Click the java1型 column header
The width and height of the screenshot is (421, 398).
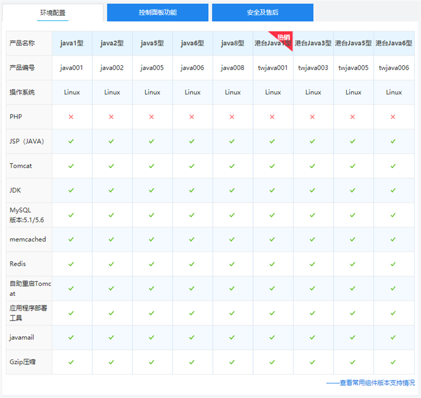(71, 43)
